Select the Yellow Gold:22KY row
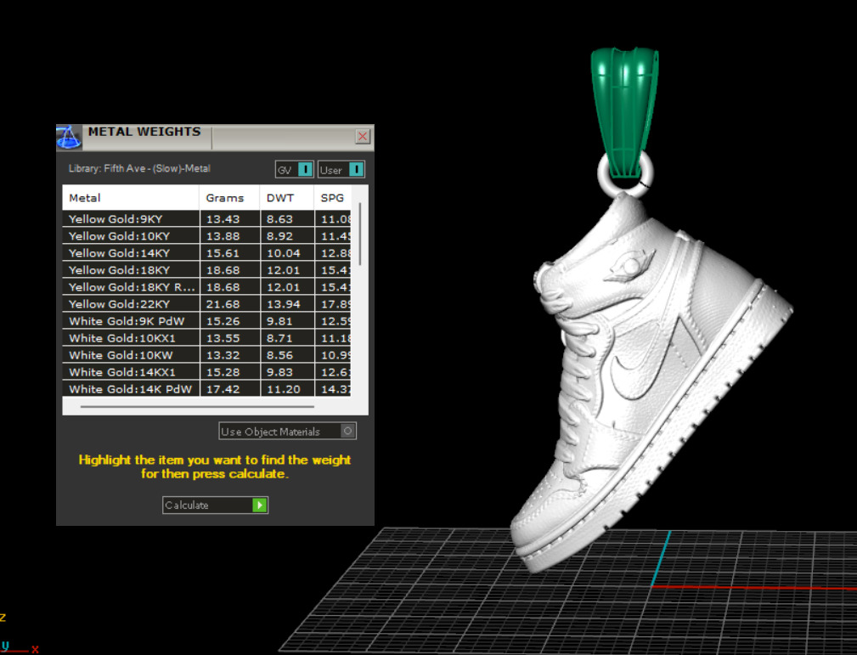 point(206,304)
